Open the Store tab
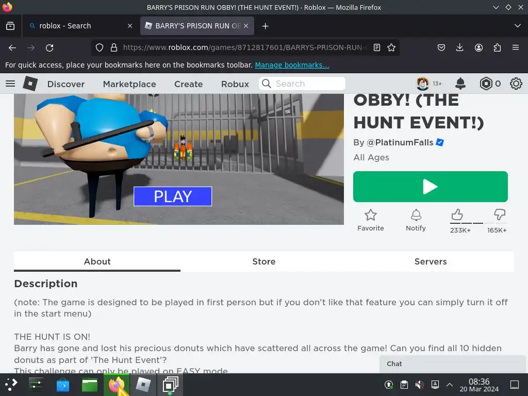The height and width of the screenshot is (396, 528). [x=263, y=261]
